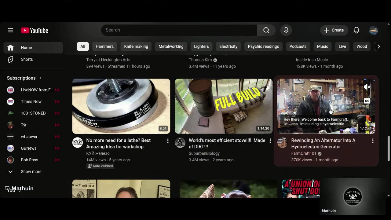Select the Live chip
Image resolution: width=391 pixels, height=220 pixels.
point(342,46)
